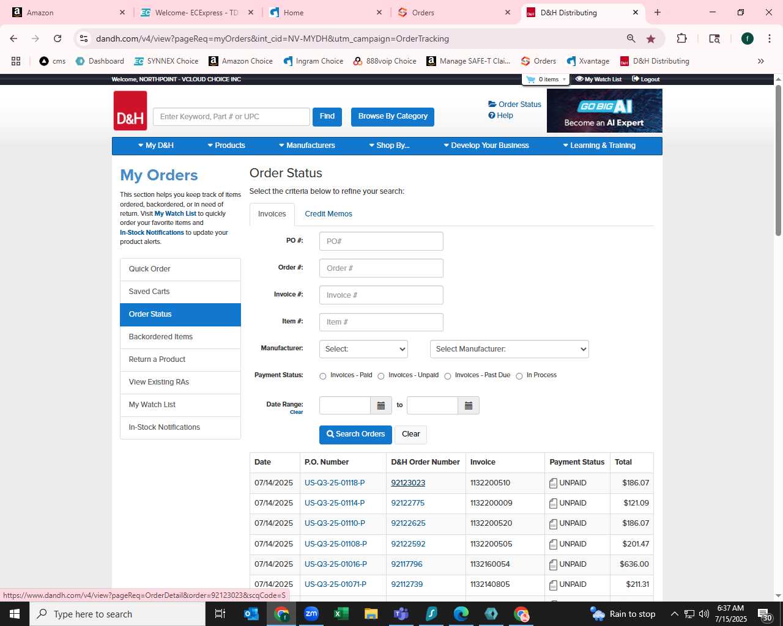The width and height of the screenshot is (783, 626).
Task: Click the GO BIG AI banner
Action: (604, 111)
